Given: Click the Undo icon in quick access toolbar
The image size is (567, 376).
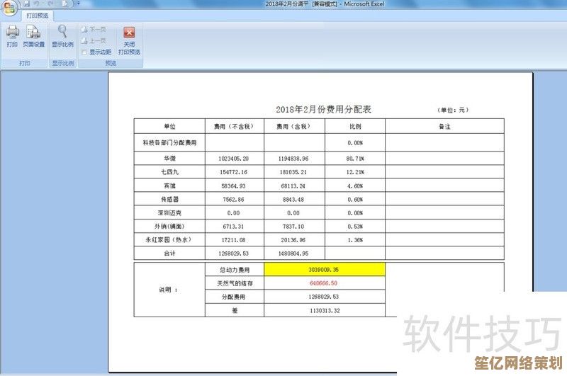Looking at the screenshot, I should click(37, 4).
